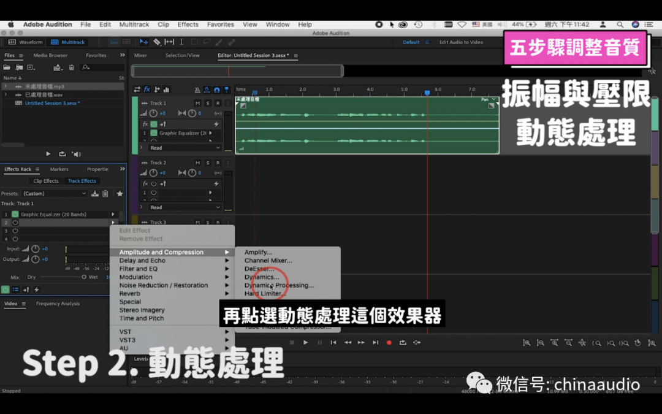662x414 pixels.
Task: Mute Track 1 with the M button
Action: coord(197,103)
